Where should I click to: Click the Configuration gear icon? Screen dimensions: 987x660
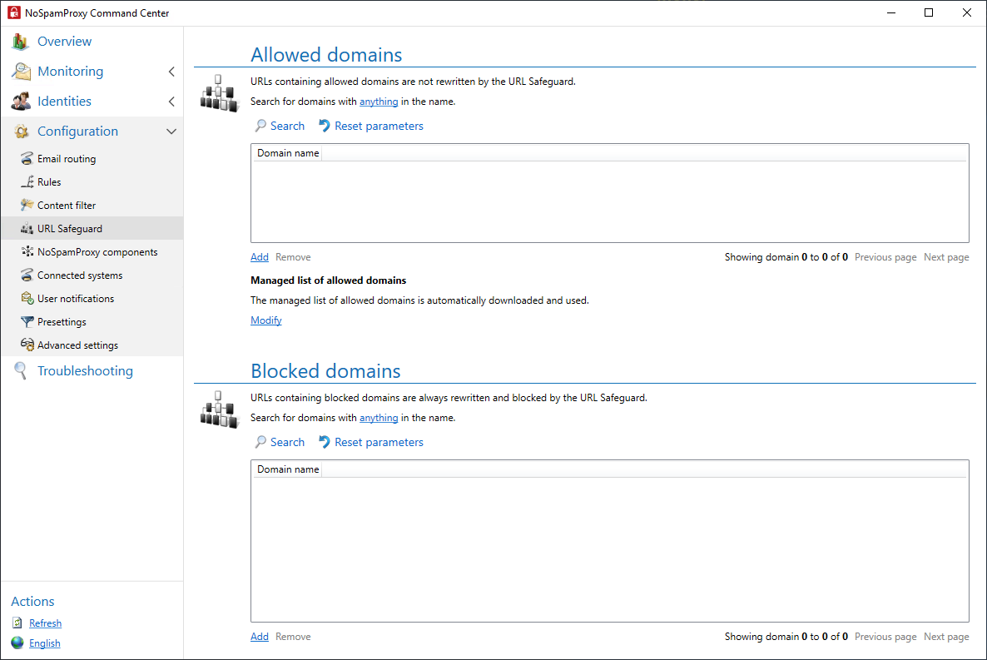tap(22, 131)
